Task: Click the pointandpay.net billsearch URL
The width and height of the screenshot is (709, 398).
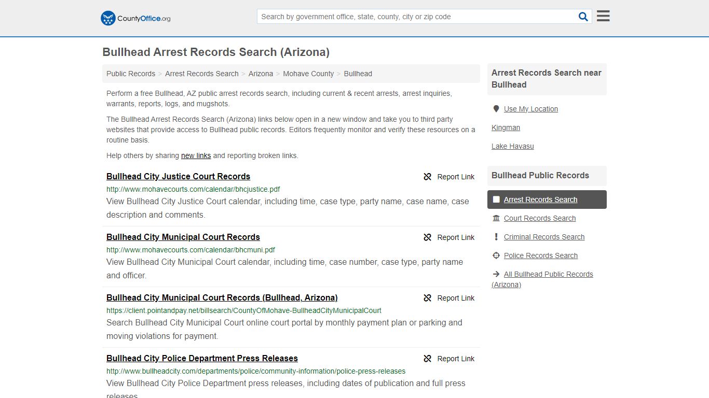Action: 244,310
